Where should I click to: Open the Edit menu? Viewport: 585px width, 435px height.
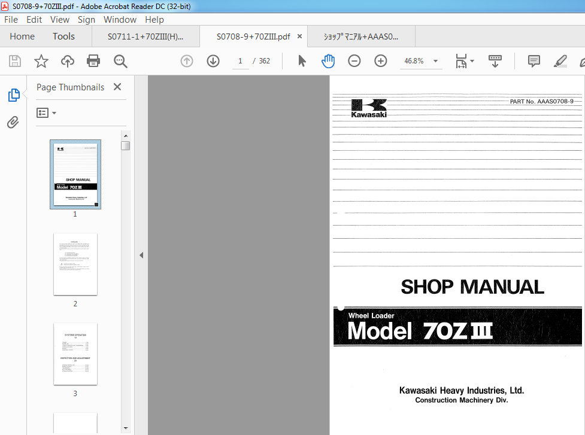point(34,19)
